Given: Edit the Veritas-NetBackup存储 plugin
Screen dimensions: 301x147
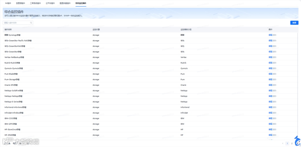Looking at the screenshot, I should [270, 57].
